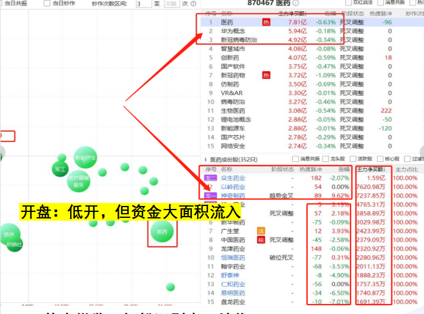Viewport: 424px width, 314px height.
Task: Select the 病毒防治 sector row
Action: click(x=312, y=102)
